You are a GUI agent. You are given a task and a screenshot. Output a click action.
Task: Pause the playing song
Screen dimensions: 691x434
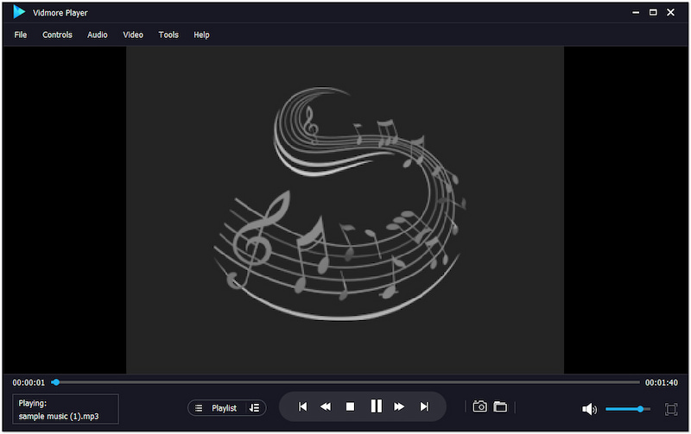pos(376,406)
